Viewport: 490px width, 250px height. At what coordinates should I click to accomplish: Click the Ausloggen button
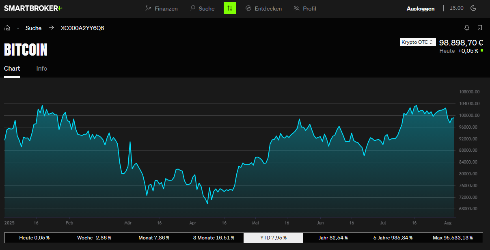(421, 9)
